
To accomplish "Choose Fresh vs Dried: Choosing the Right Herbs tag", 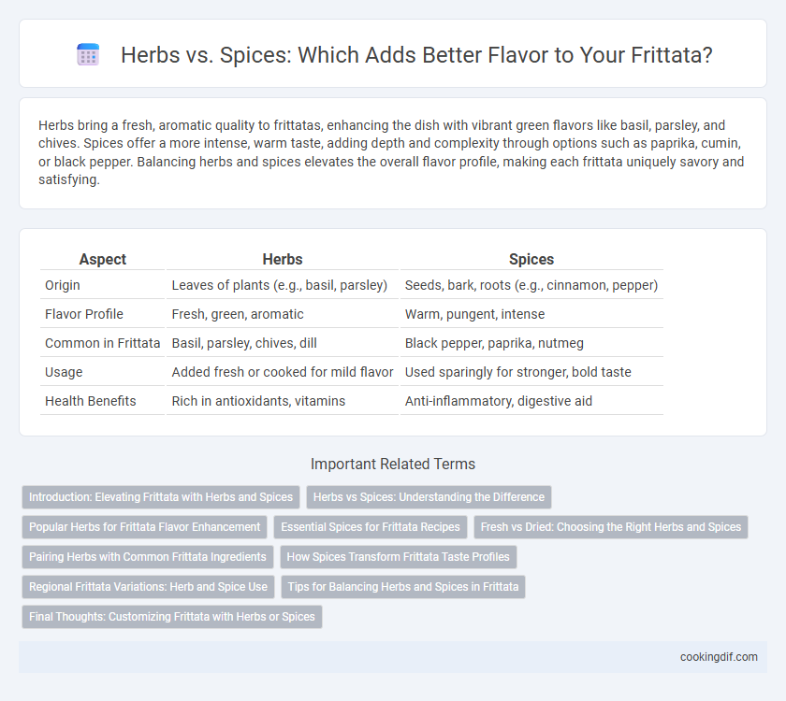I will click(x=610, y=527).
